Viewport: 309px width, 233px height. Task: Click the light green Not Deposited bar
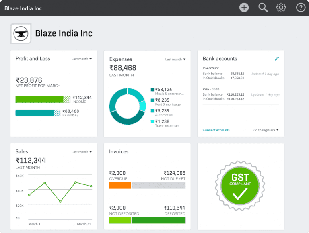click(120, 220)
